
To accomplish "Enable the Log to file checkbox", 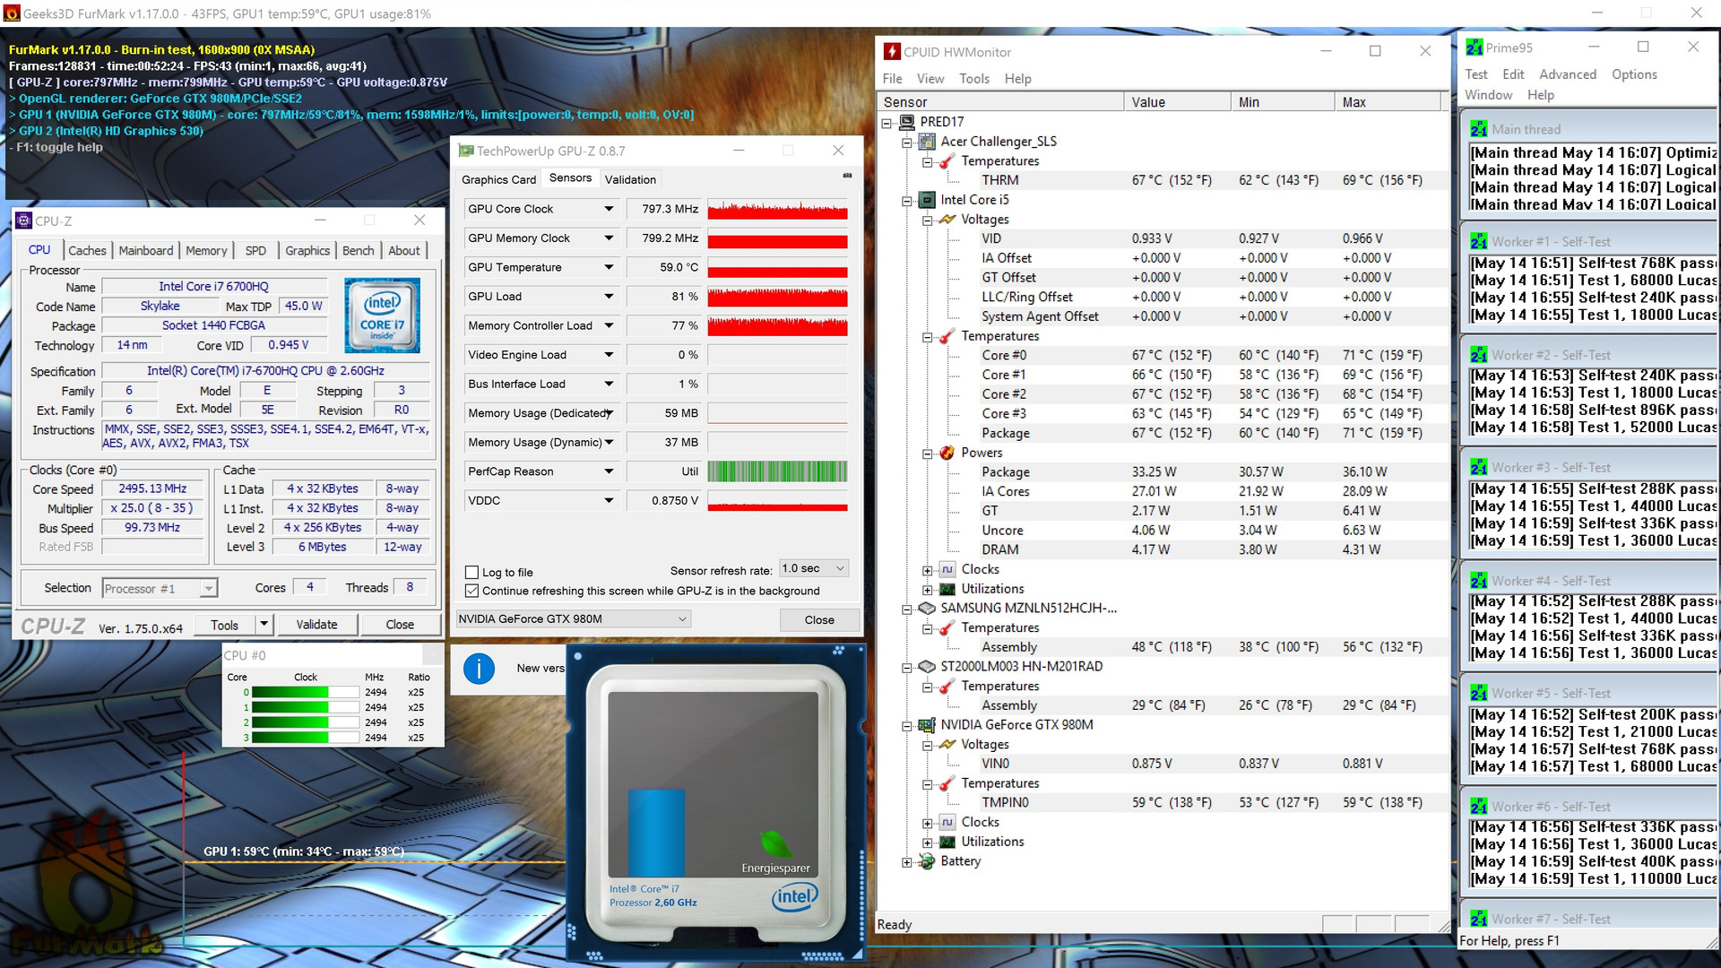I will 471,573.
